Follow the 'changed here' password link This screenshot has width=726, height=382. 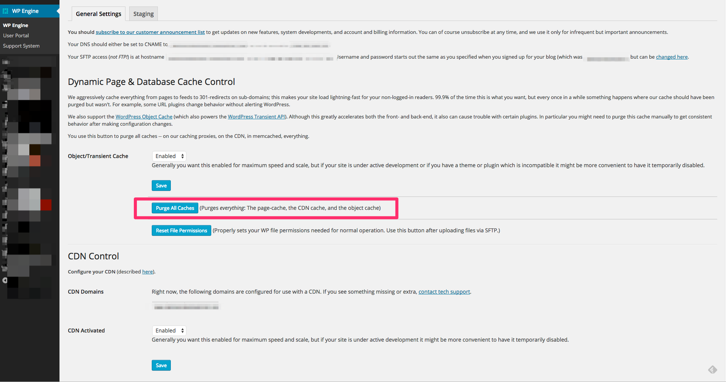pyautogui.click(x=671, y=57)
